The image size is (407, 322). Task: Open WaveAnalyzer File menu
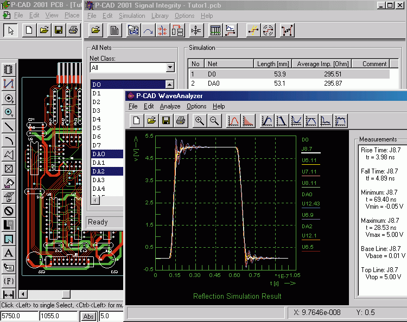(x=133, y=106)
